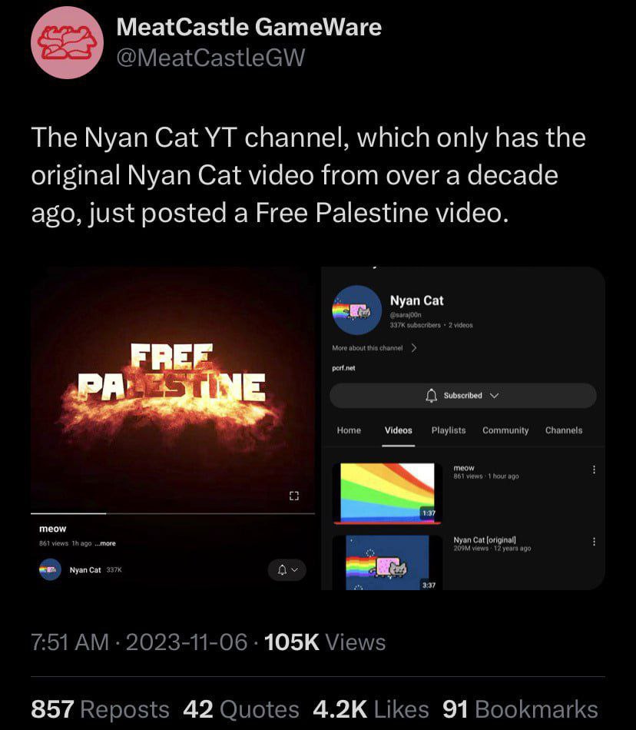
Task: Open the three-dot menu for the meow video
Action: (594, 470)
